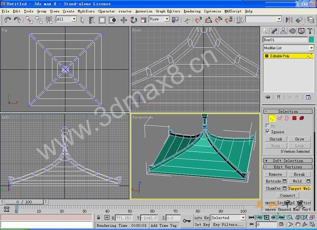Select Border sub-object level

coord(287,118)
